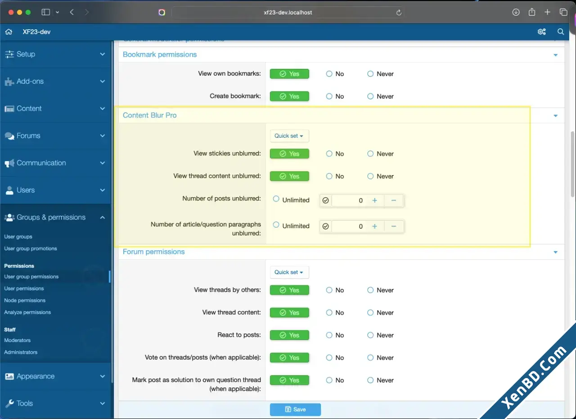Click the Number of posts unblurred value field
Viewport: 576px width, 419px height.
point(348,200)
